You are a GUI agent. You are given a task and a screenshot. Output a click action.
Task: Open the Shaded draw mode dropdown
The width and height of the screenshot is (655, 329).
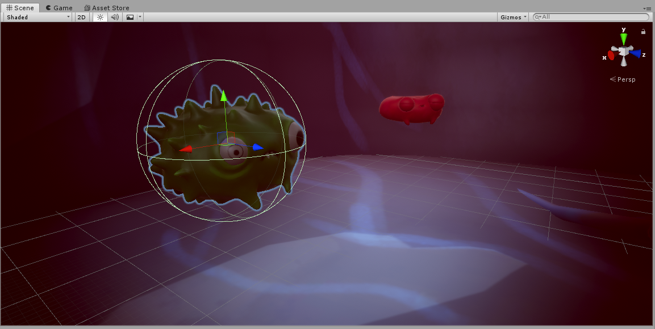pos(38,17)
